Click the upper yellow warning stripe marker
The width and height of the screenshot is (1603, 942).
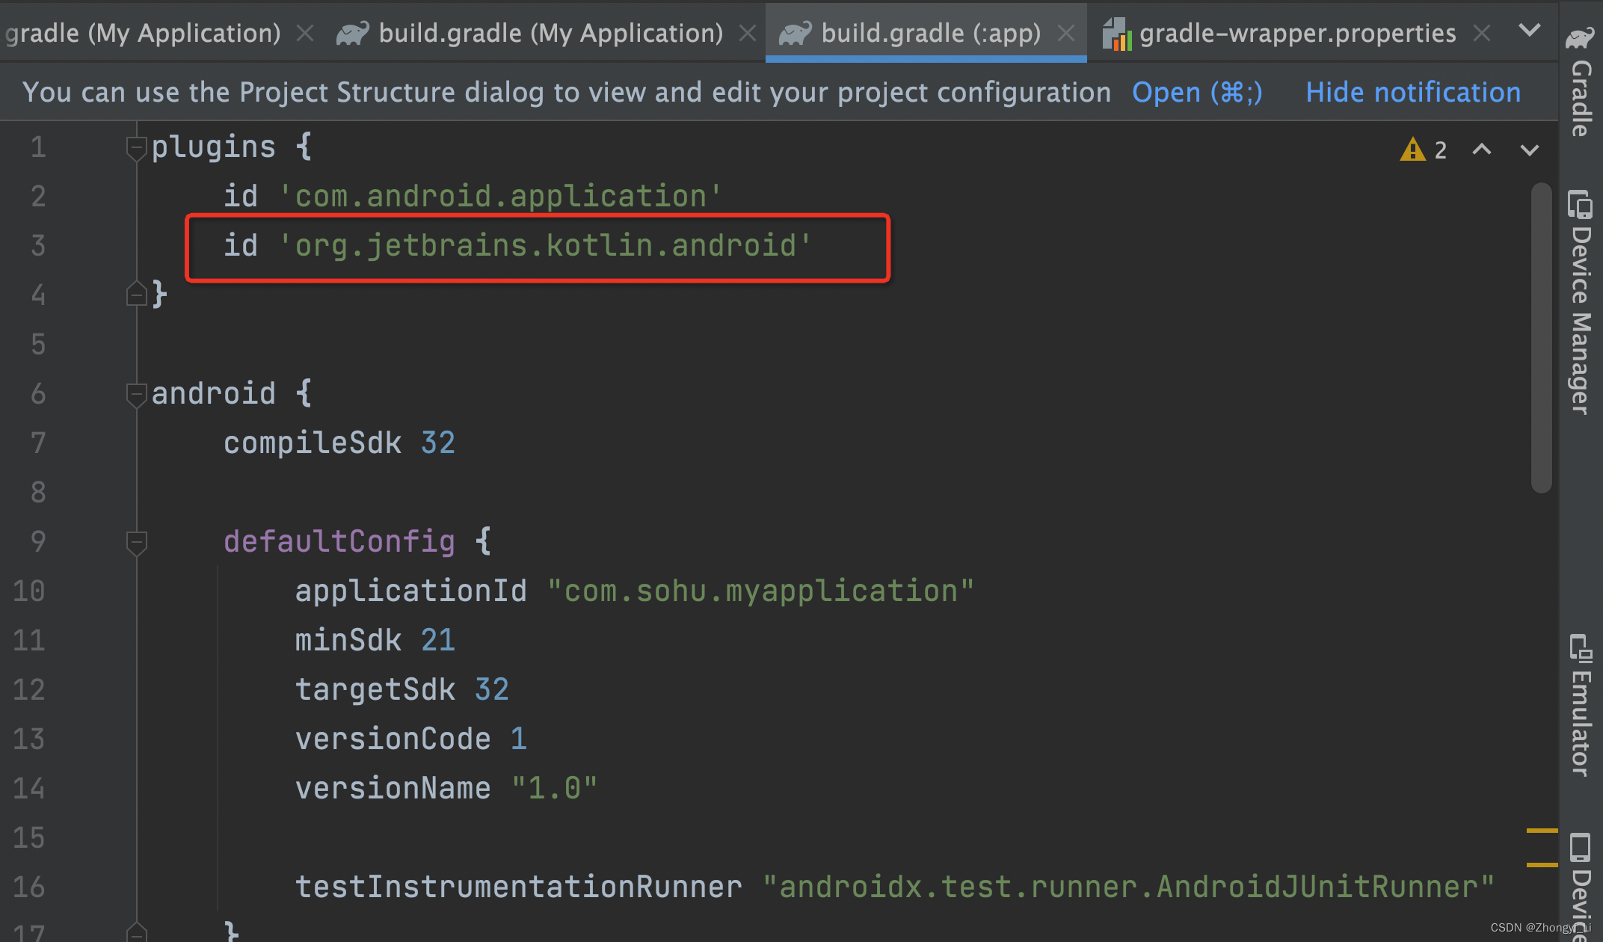(1542, 830)
